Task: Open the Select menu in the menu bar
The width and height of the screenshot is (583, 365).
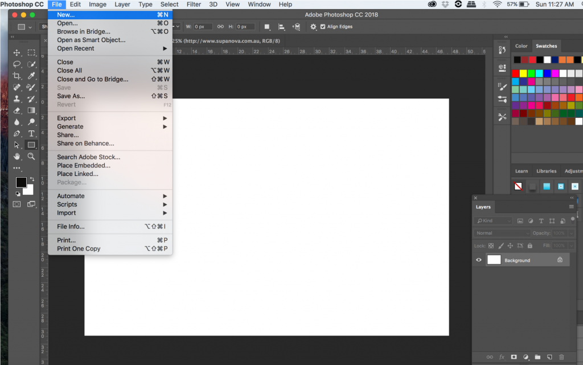Action: (x=169, y=4)
